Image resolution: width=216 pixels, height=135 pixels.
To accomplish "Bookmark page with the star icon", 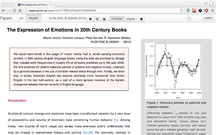I will (182, 10).
